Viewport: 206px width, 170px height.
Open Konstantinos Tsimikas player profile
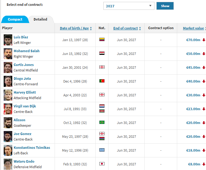(x=32, y=148)
